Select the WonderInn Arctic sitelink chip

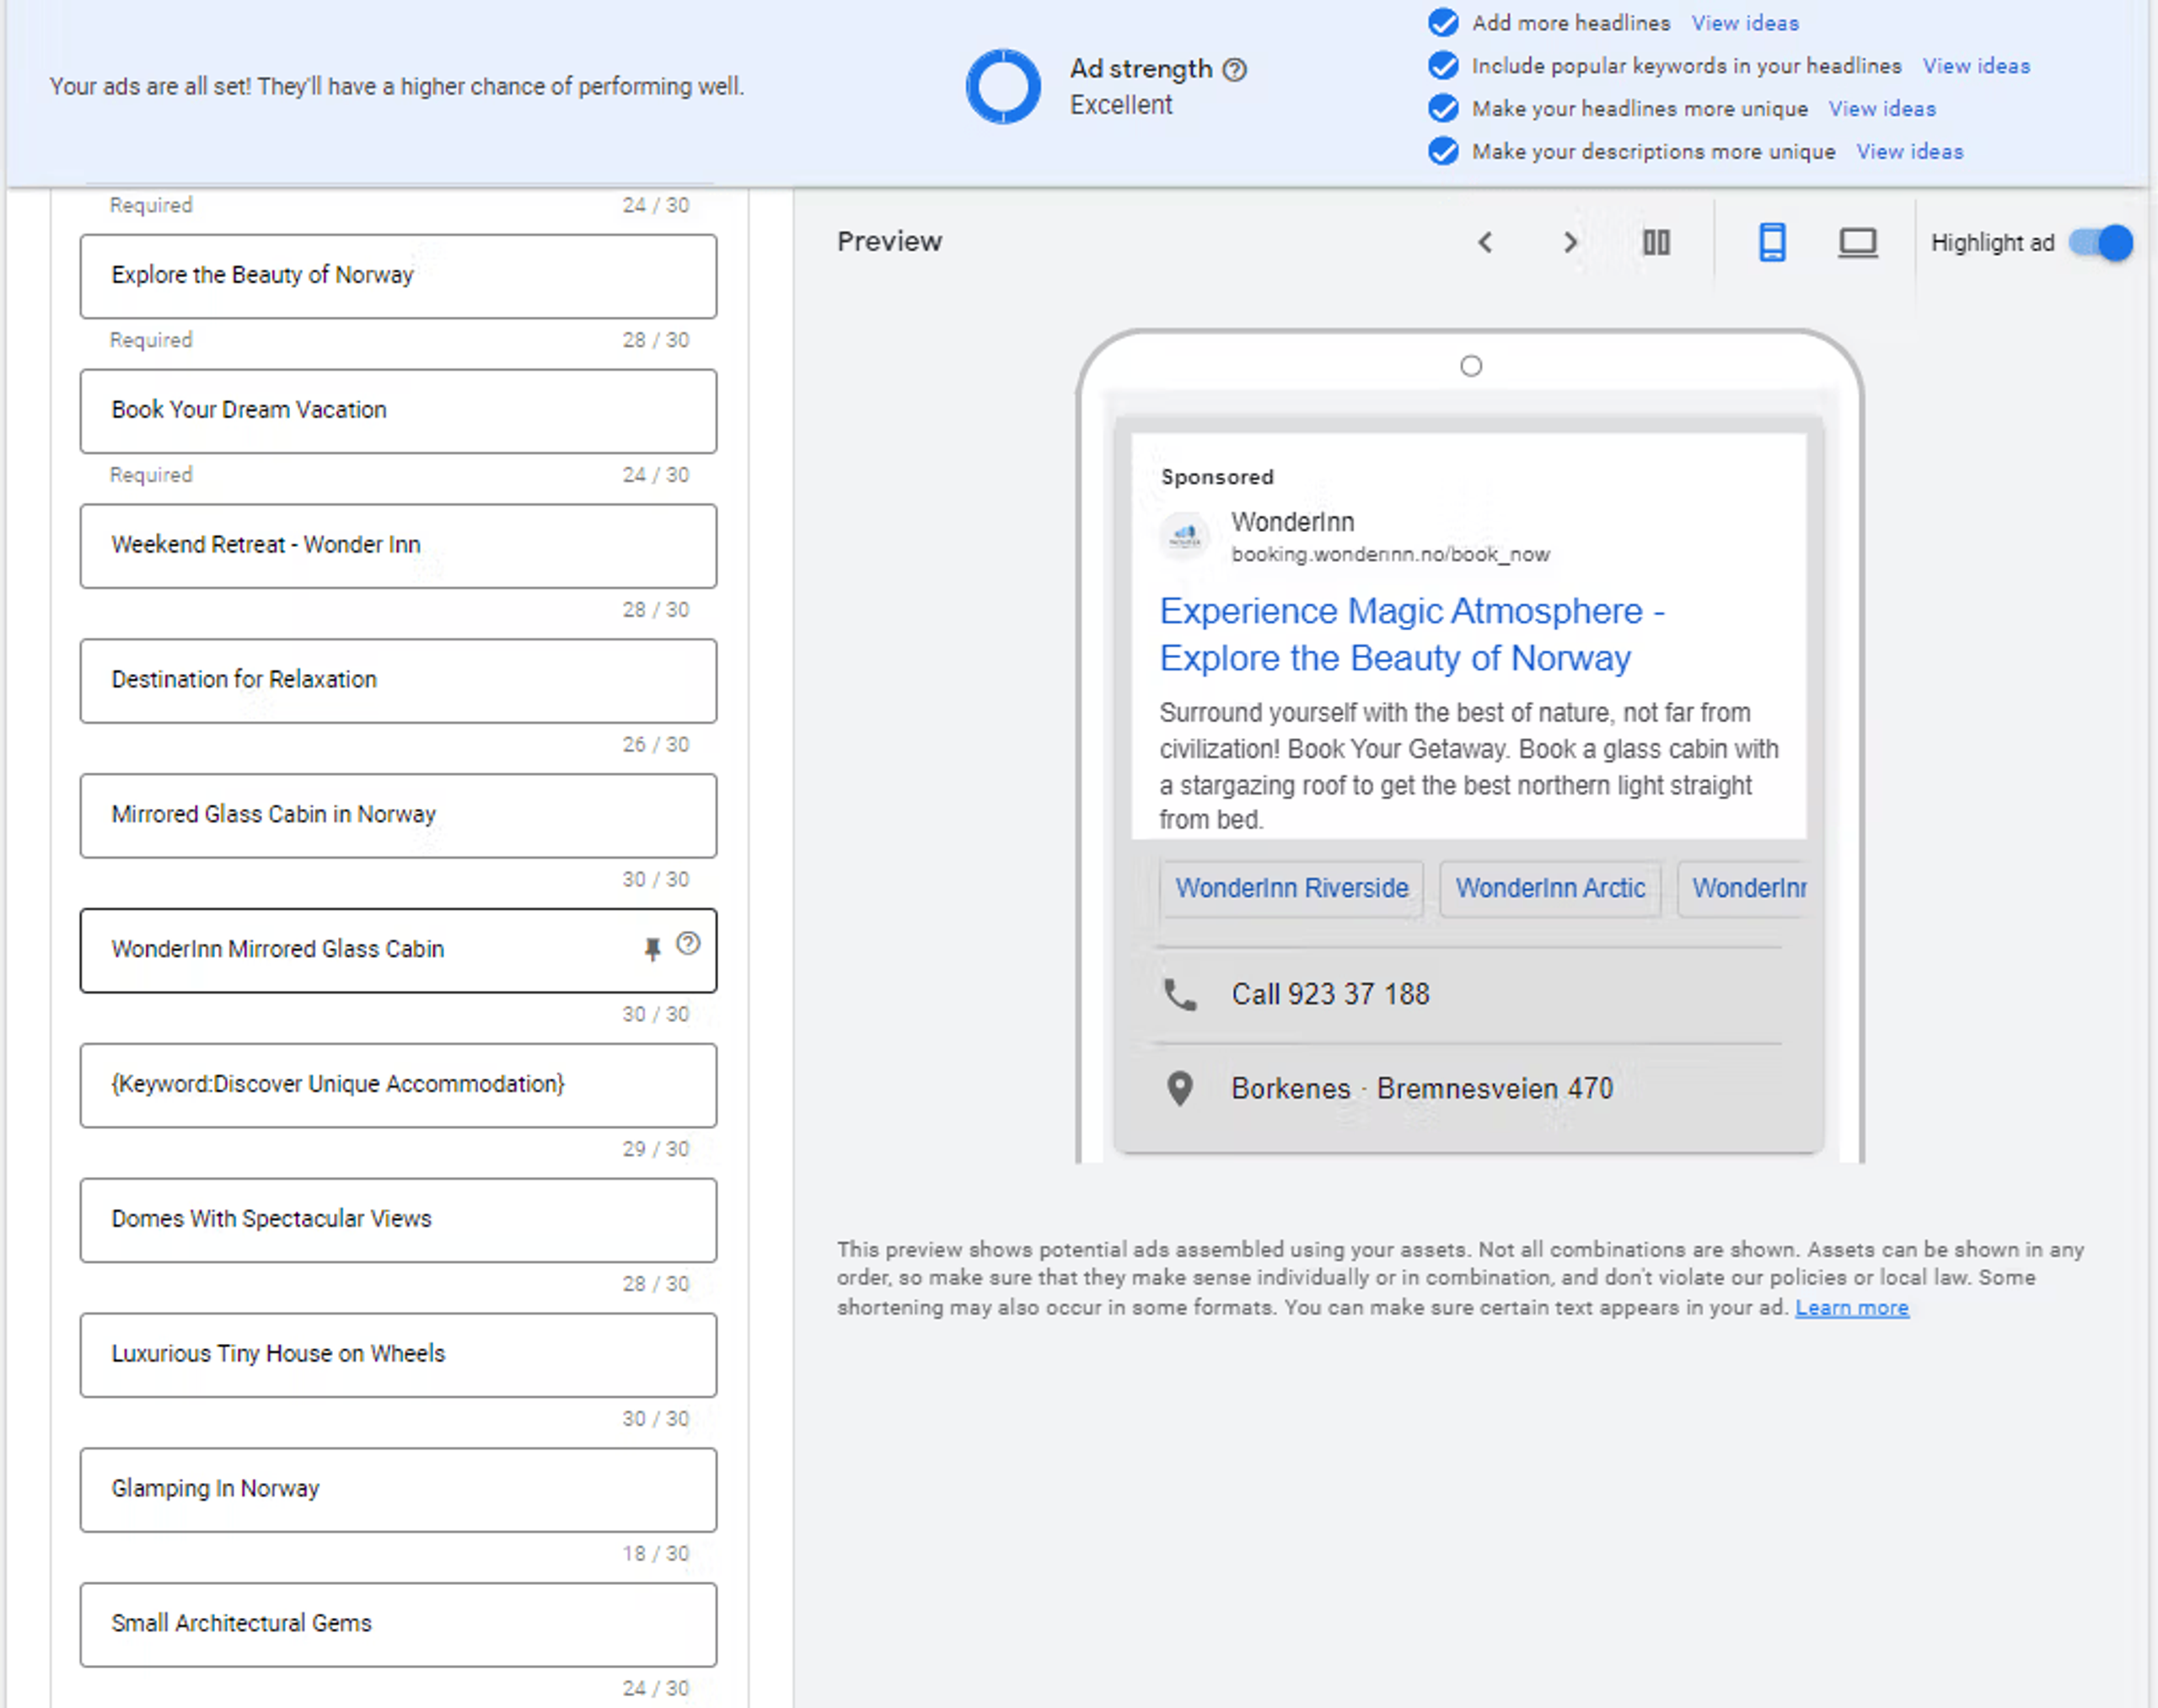(x=1549, y=888)
